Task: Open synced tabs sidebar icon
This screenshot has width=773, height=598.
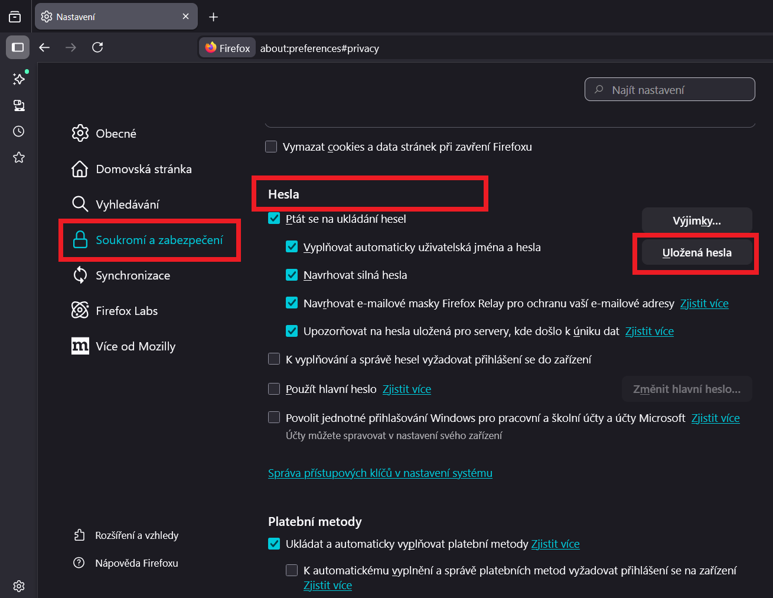Action: pos(19,105)
